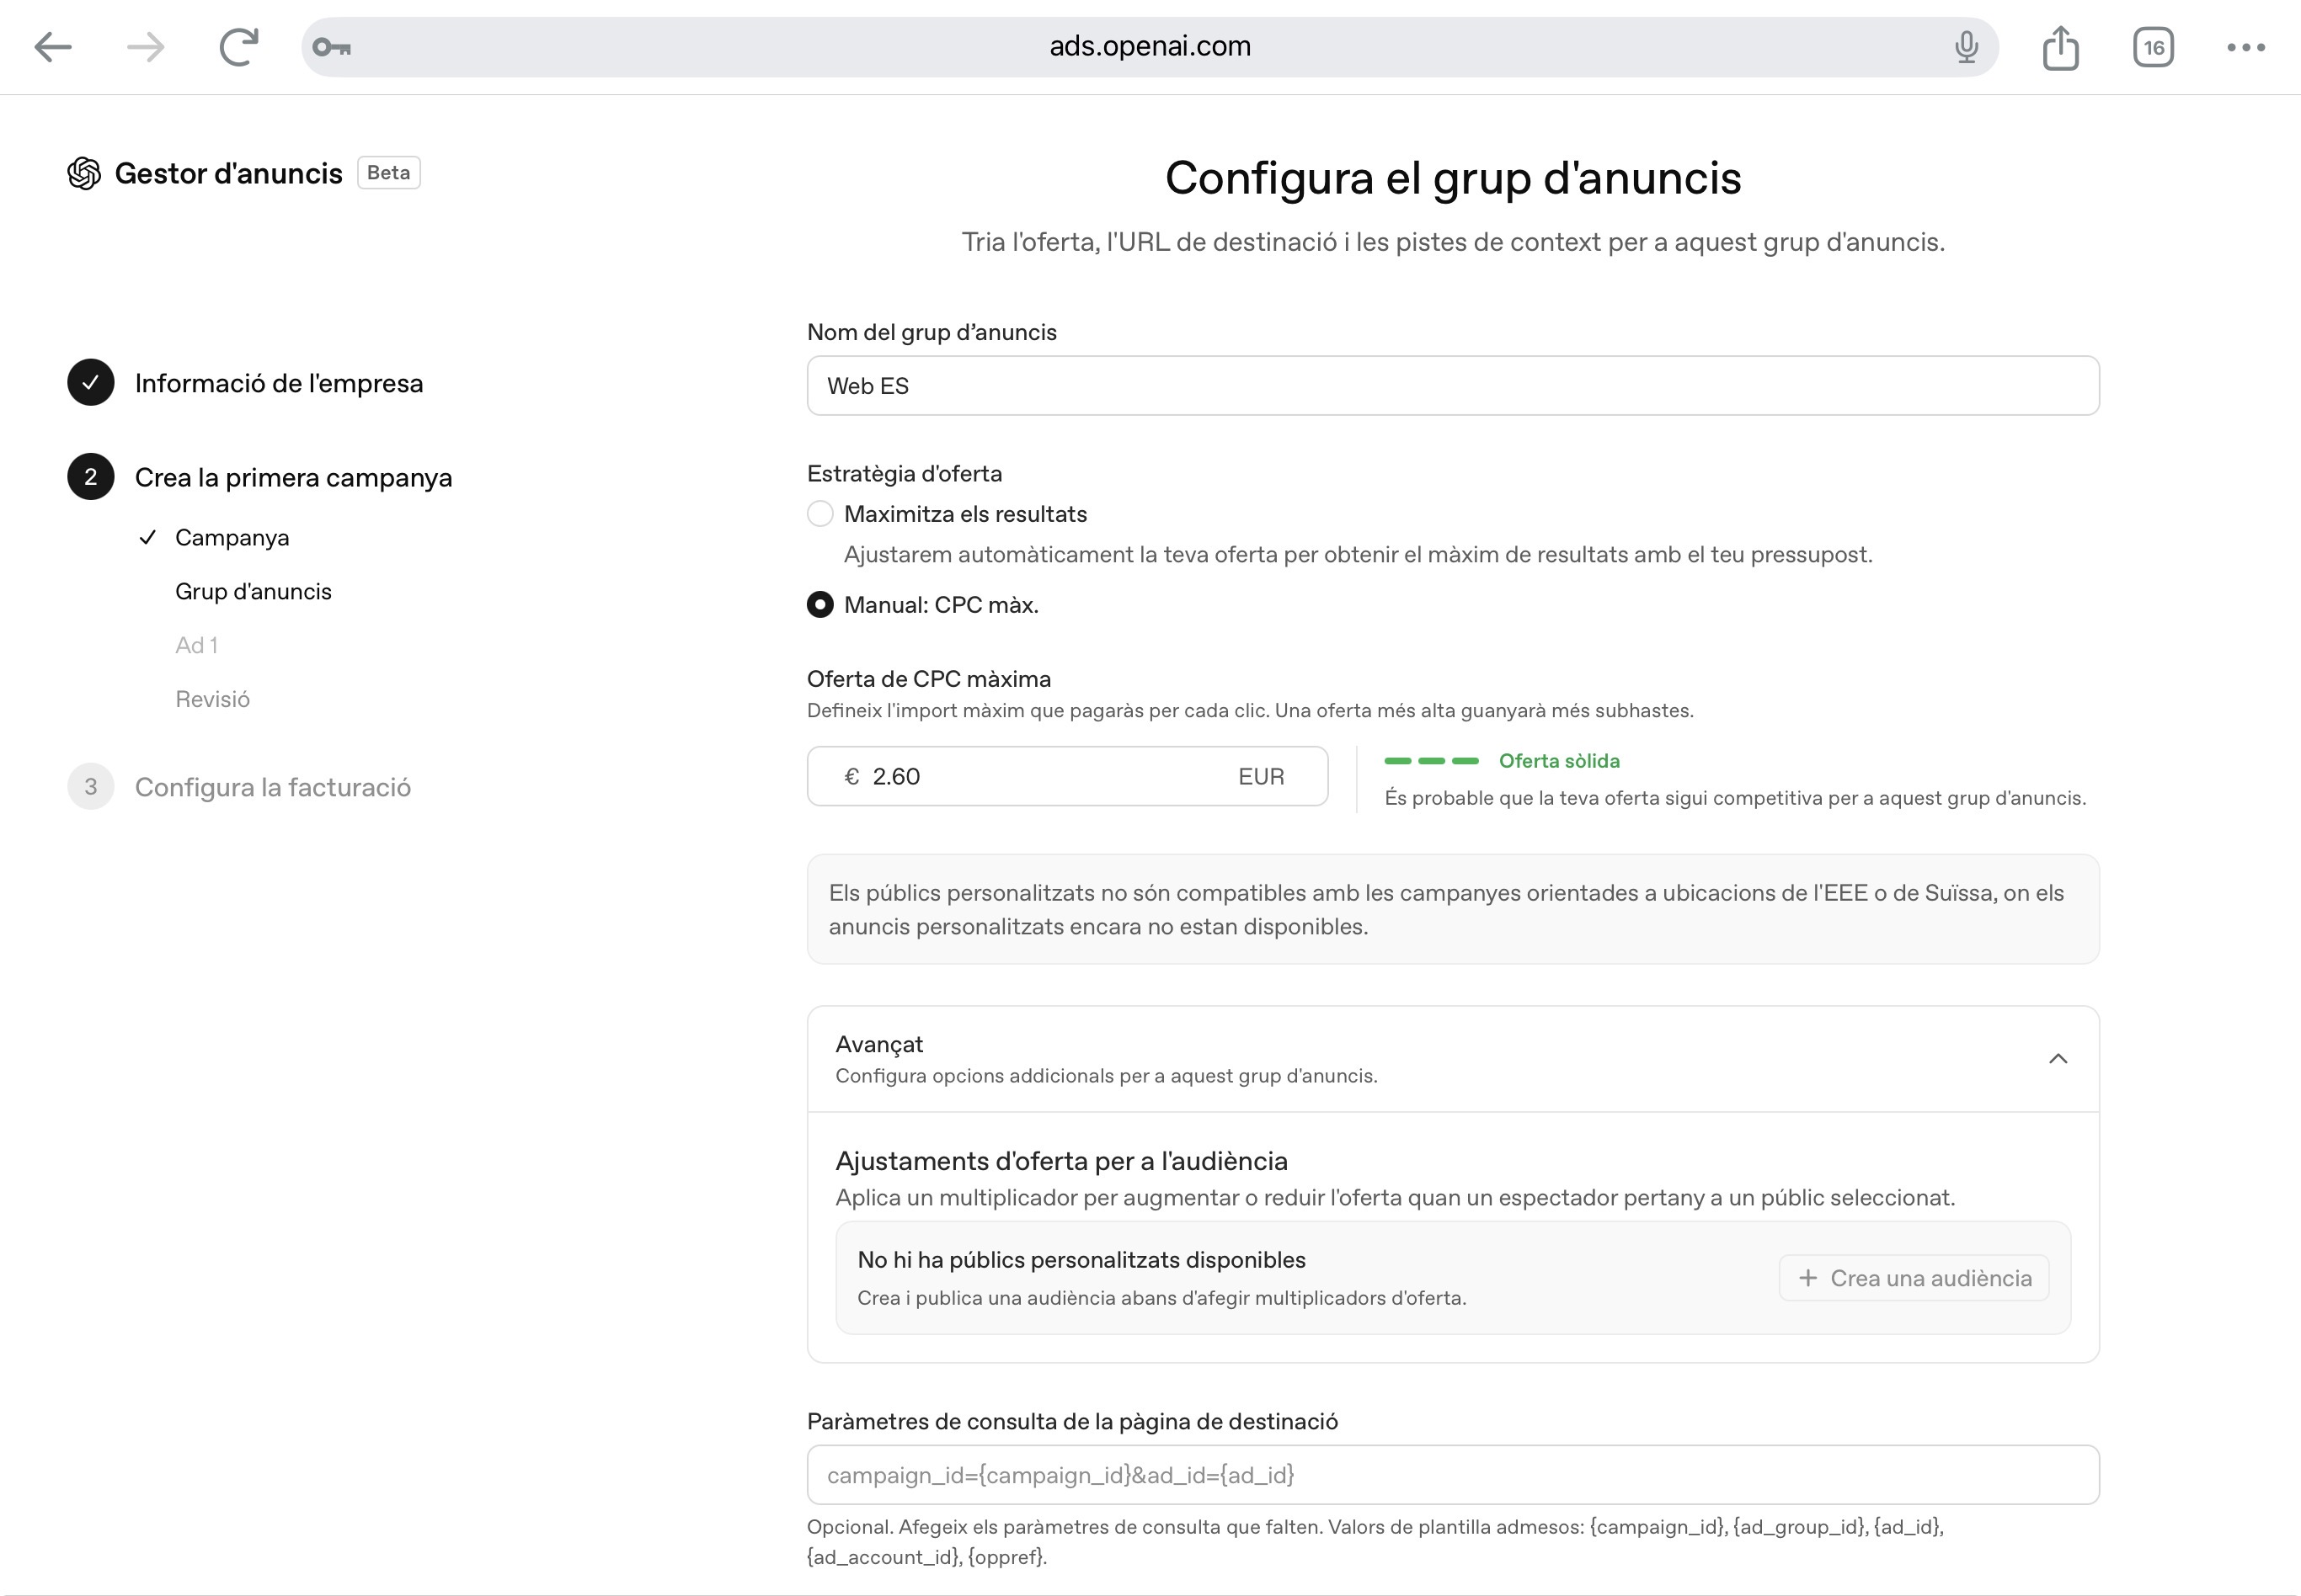Viewport: 2301px width, 1596px height.
Task: Open the Crea la primera campanya step
Action: pyautogui.click(x=293, y=478)
